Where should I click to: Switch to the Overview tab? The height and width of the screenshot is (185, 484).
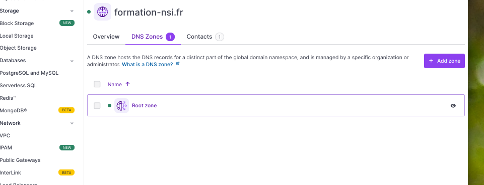(x=106, y=37)
